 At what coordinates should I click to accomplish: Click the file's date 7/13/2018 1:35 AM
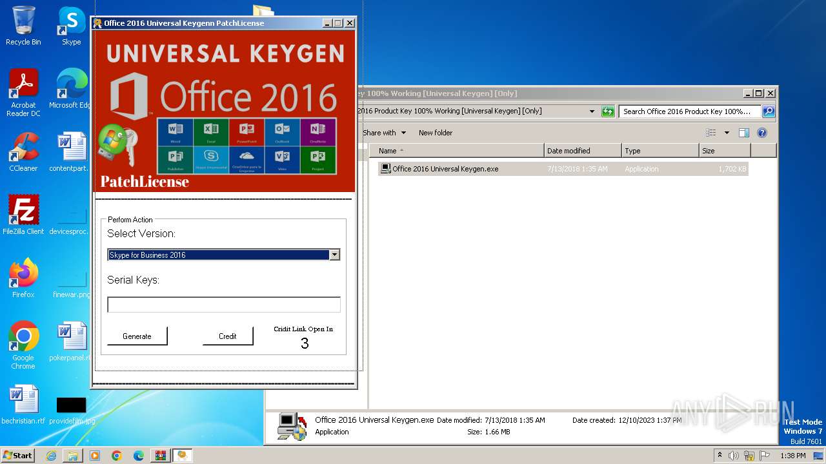tap(578, 169)
